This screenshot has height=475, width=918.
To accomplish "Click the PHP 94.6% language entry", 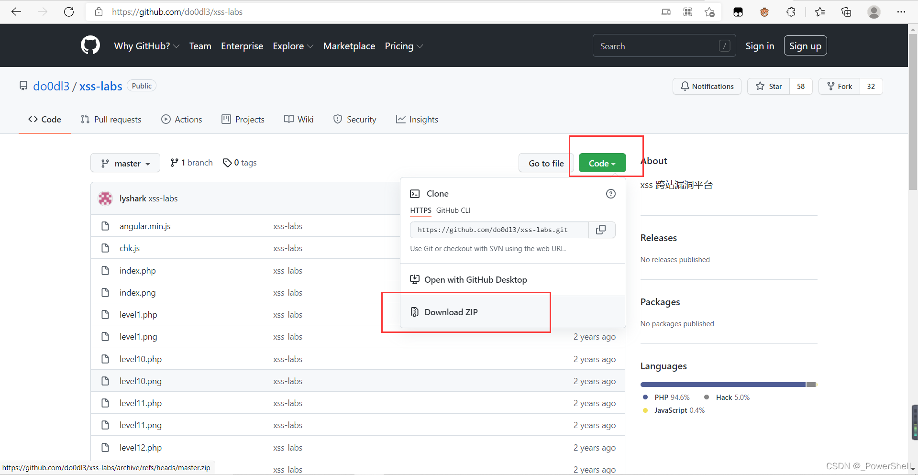I will (666, 398).
